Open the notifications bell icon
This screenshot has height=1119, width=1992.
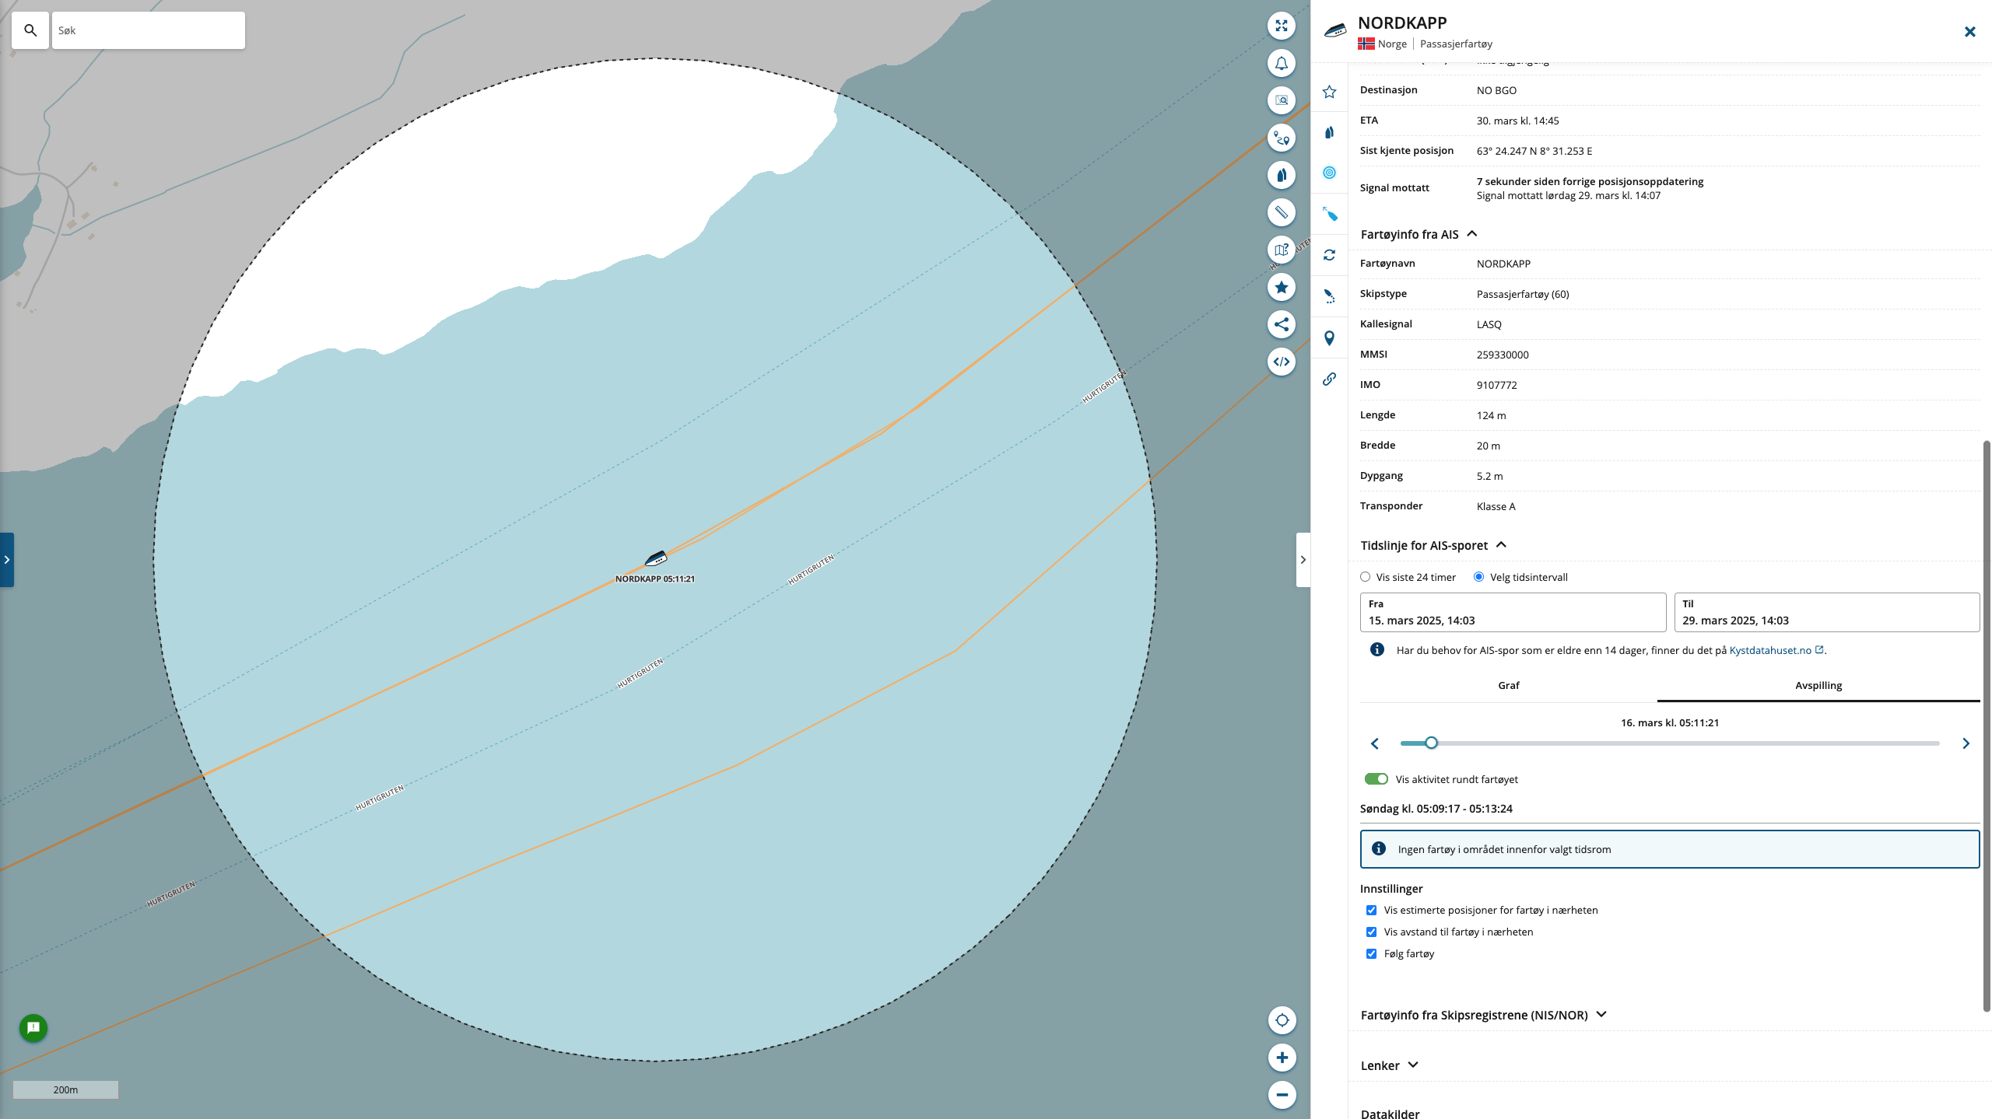[x=1281, y=63]
